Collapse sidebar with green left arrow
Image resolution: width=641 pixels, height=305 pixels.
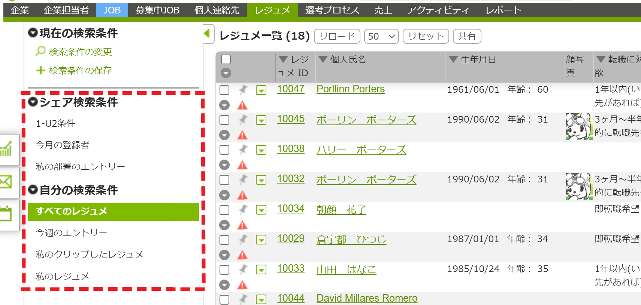[x=206, y=33]
